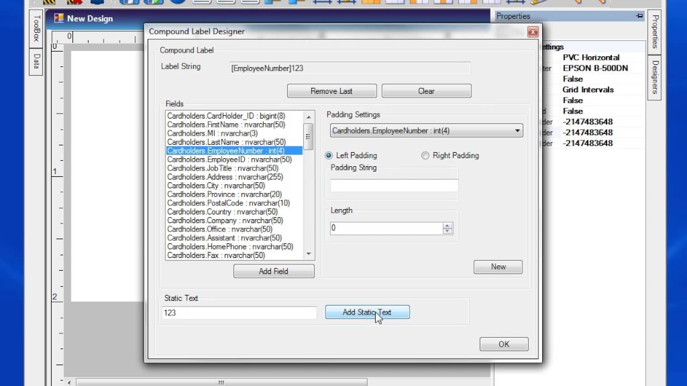687x386 pixels.
Task: Select Cardholders.Office : nvarchar(50) field
Action: [x=234, y=229]
